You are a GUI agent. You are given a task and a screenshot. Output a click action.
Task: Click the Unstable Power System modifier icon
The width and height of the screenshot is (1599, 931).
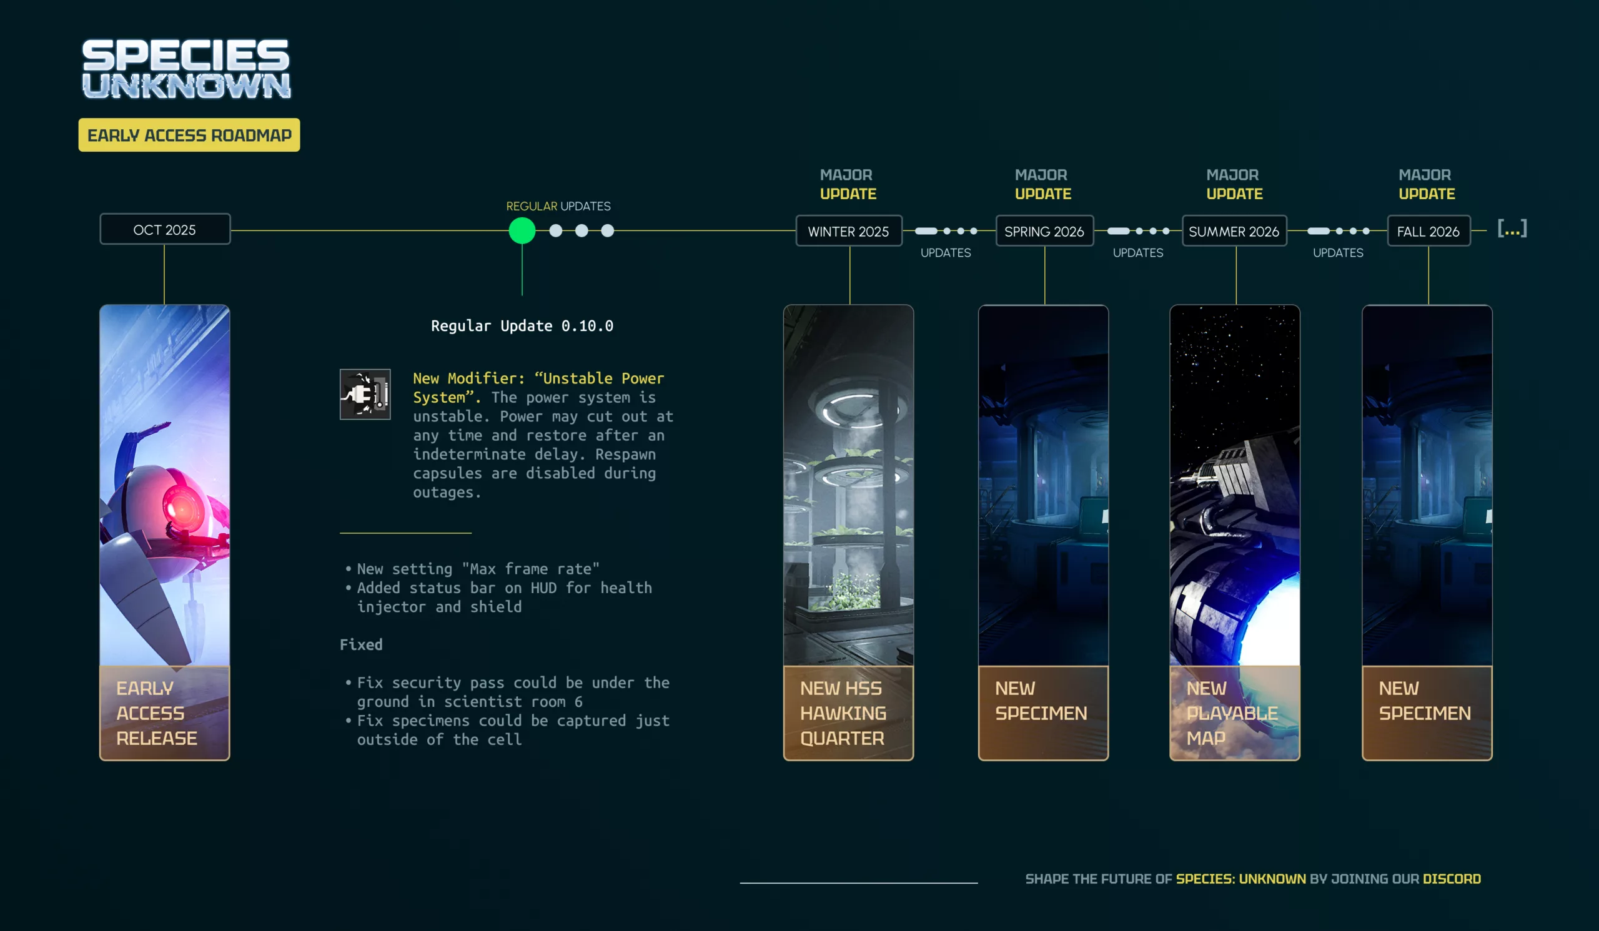(365, 395)
